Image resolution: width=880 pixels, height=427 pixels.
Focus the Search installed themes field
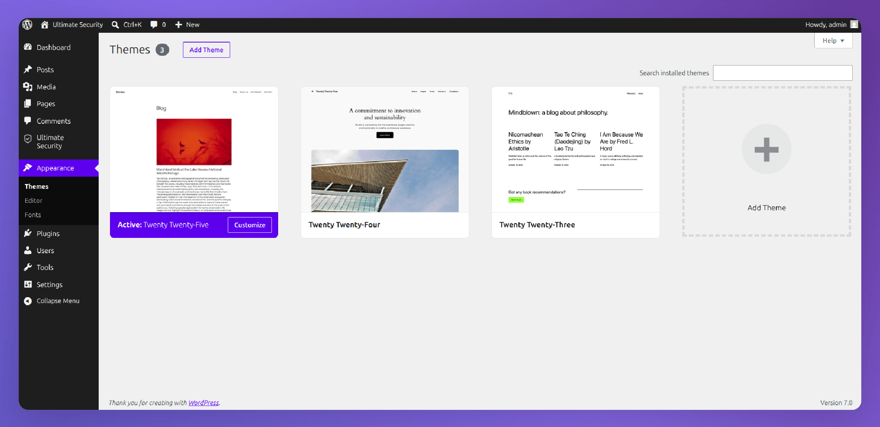(782, 73)
